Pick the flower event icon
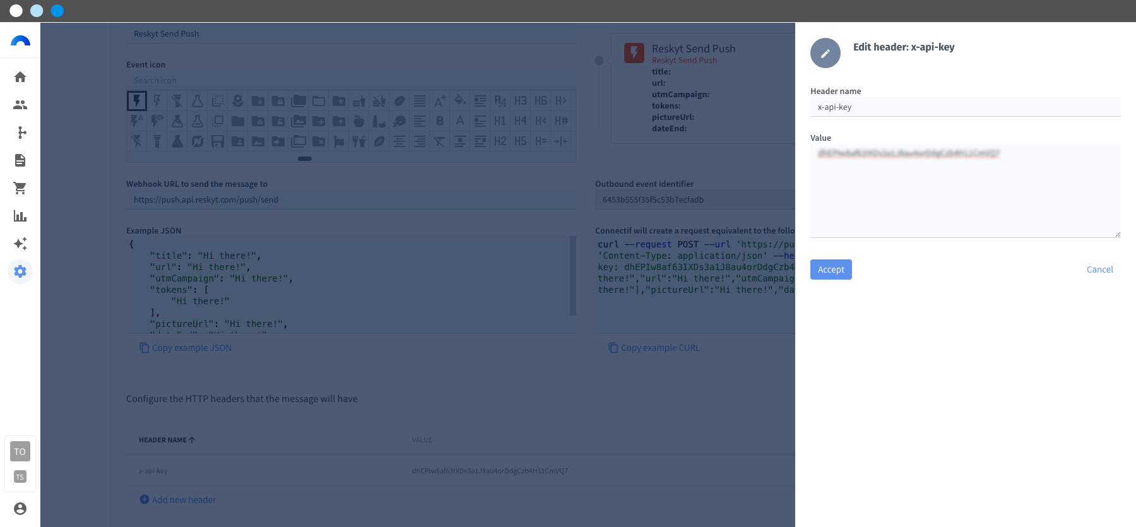 pos(238,101)
